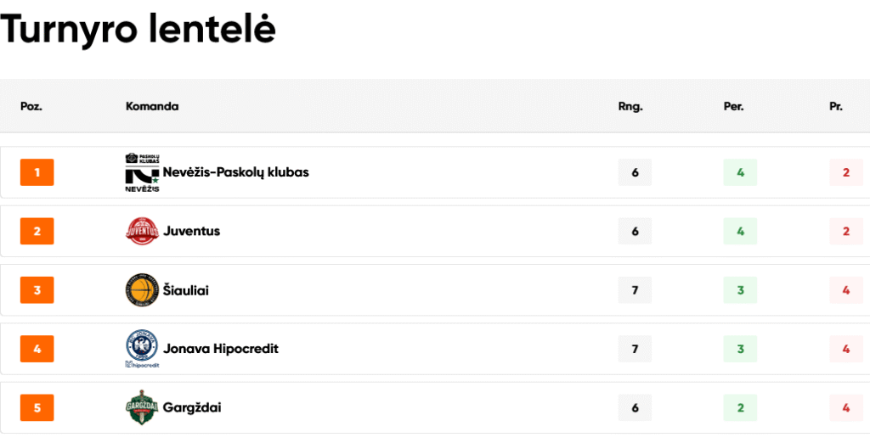This screenshot has width=870, height=443.
Task: Click the orange position 5 badge
Action: click(37, 407)
